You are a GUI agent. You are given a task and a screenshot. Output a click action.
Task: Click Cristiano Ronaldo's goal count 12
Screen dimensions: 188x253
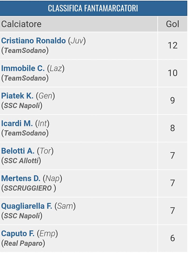[x=172, y=45]
